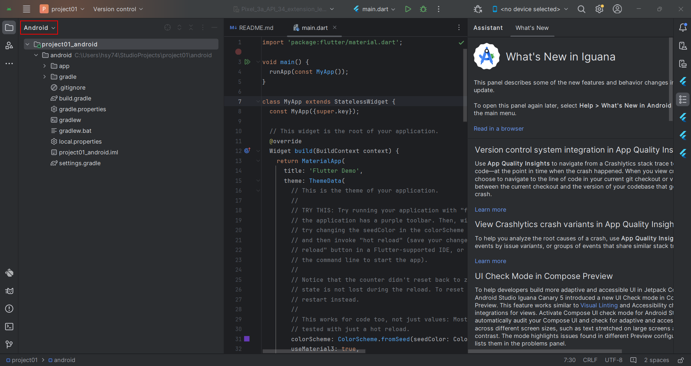Click android breadcrumb in status bar
This screenshot has width=691, height=366.
point(62,360)
